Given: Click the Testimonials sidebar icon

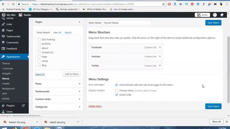Looking at the screenshot, I should click(3, 36).
